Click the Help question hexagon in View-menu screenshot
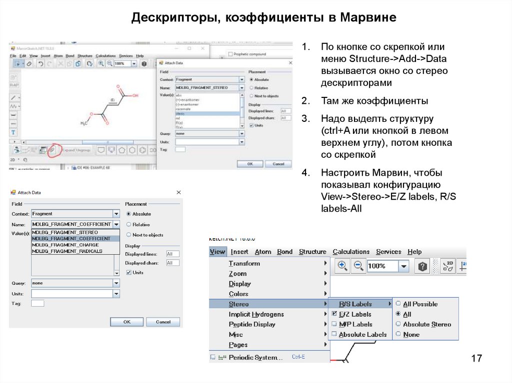512x383 pixels. pyautogui.click(x=422, y=267)
